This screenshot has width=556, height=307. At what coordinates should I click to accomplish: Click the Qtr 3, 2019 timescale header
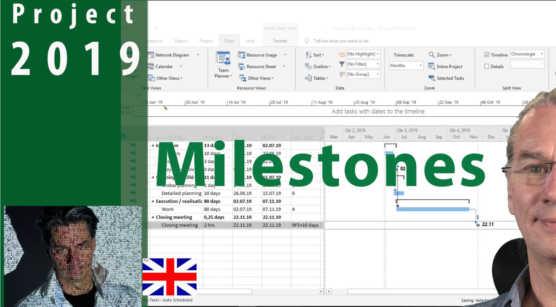click(x=407, y=130)
